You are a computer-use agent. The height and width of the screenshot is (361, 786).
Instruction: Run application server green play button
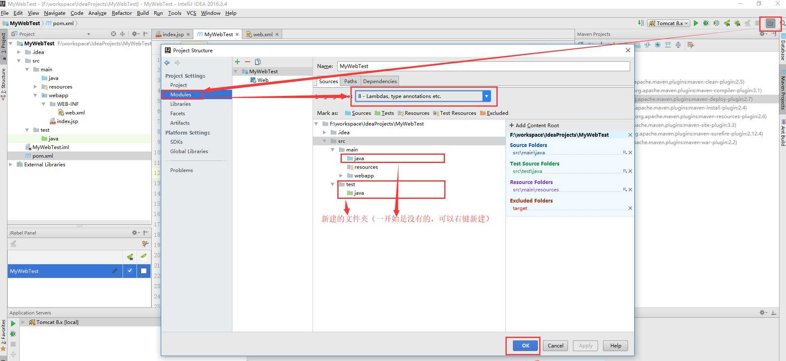click(x=13, y=324)
